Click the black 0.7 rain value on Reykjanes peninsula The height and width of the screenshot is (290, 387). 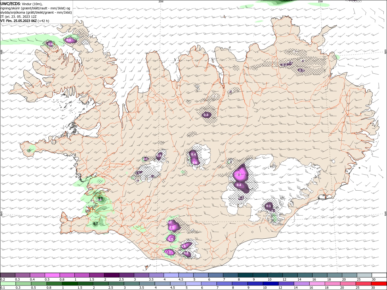tap(96, 224)
